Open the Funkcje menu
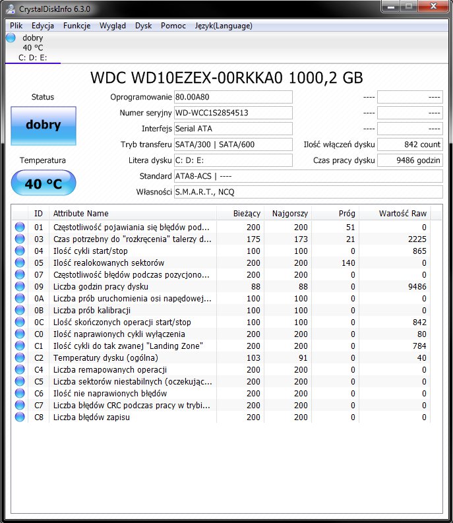This screenshot has width=453, height=523. (76, 26)
